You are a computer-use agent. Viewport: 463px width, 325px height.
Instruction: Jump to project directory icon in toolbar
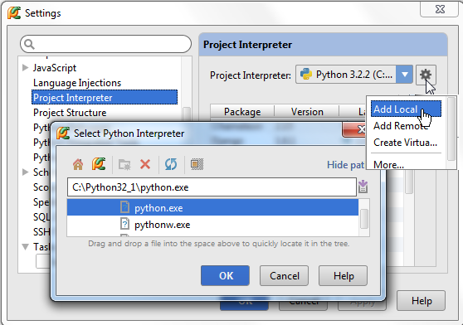(x=99, y=164)
